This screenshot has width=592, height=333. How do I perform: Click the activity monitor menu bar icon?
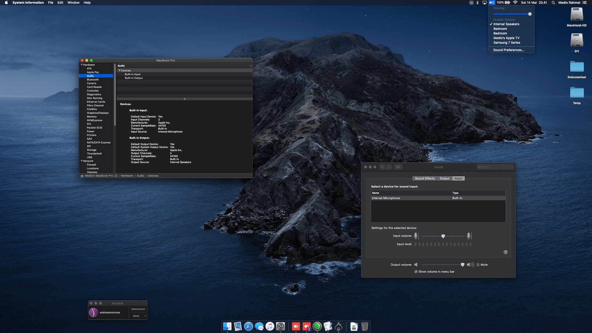click(471, 2)
